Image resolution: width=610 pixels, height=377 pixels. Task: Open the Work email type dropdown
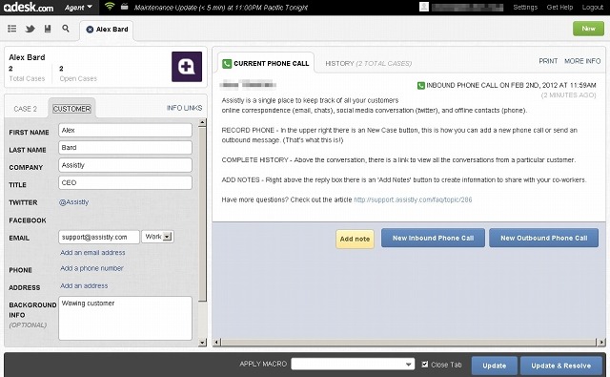click(157, 237)
